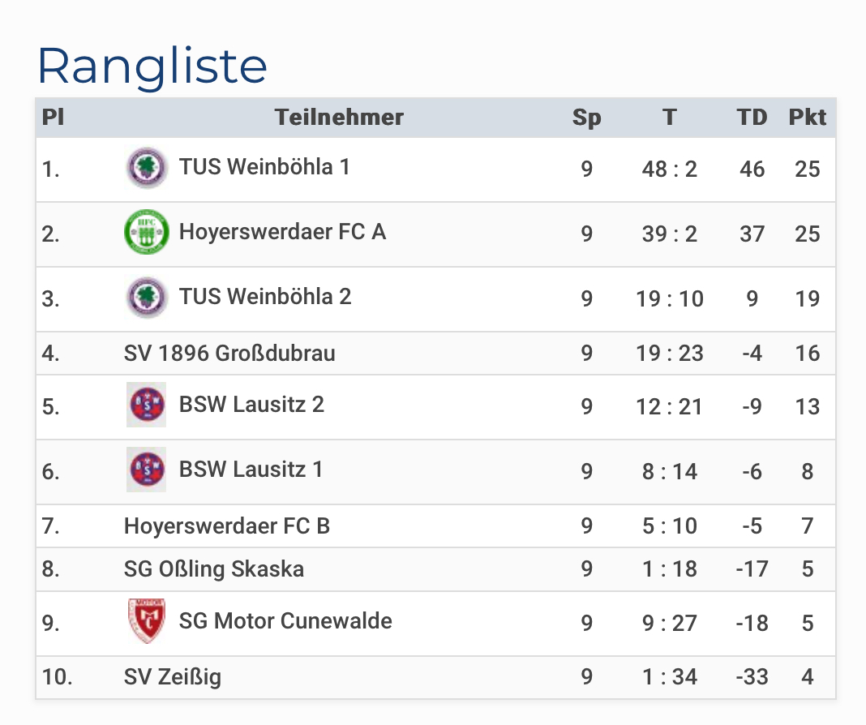
Task: Click the Rangliste heading
Action: tap(152, 66)
